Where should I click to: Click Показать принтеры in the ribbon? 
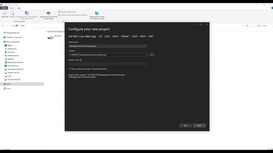click(67, 12)
